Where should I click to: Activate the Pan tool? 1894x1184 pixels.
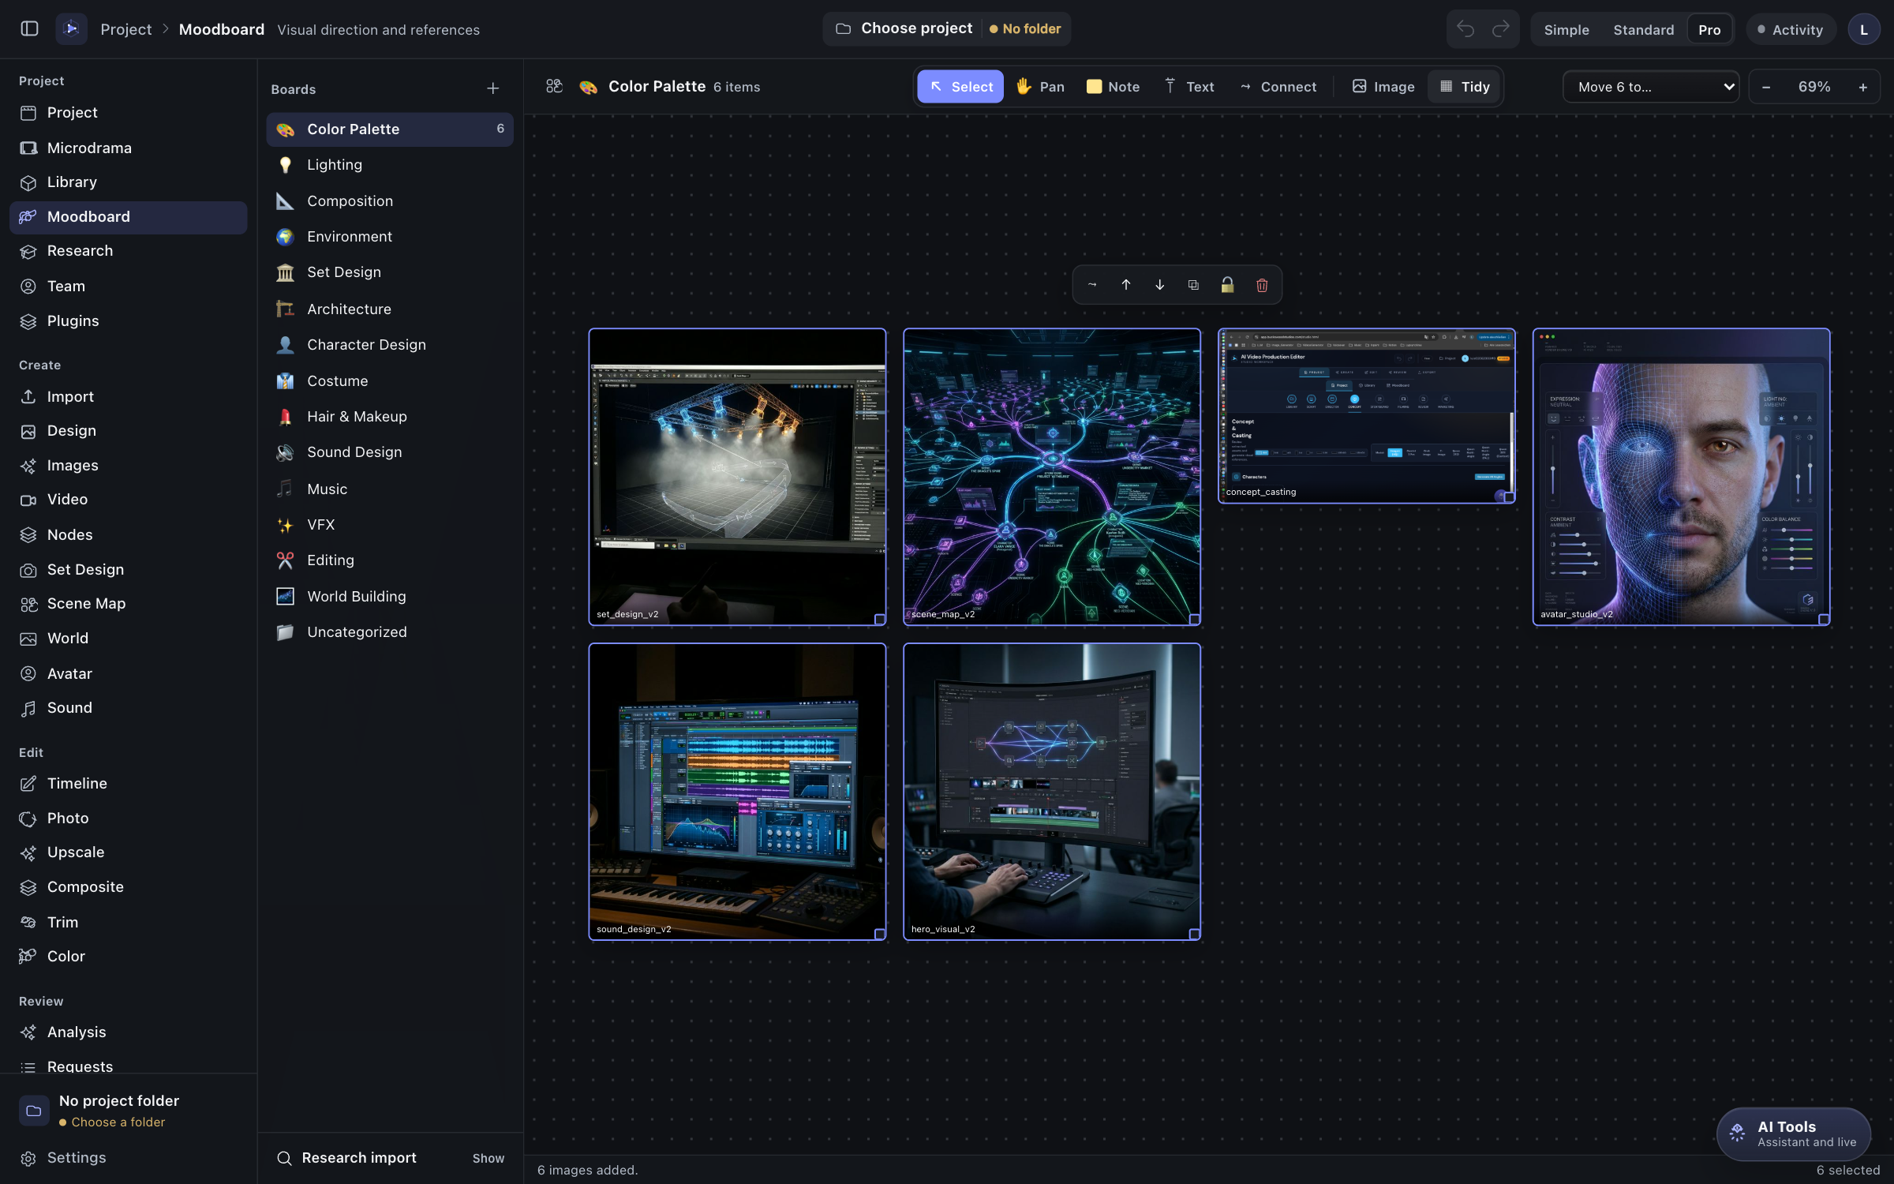coord(1040,86)
